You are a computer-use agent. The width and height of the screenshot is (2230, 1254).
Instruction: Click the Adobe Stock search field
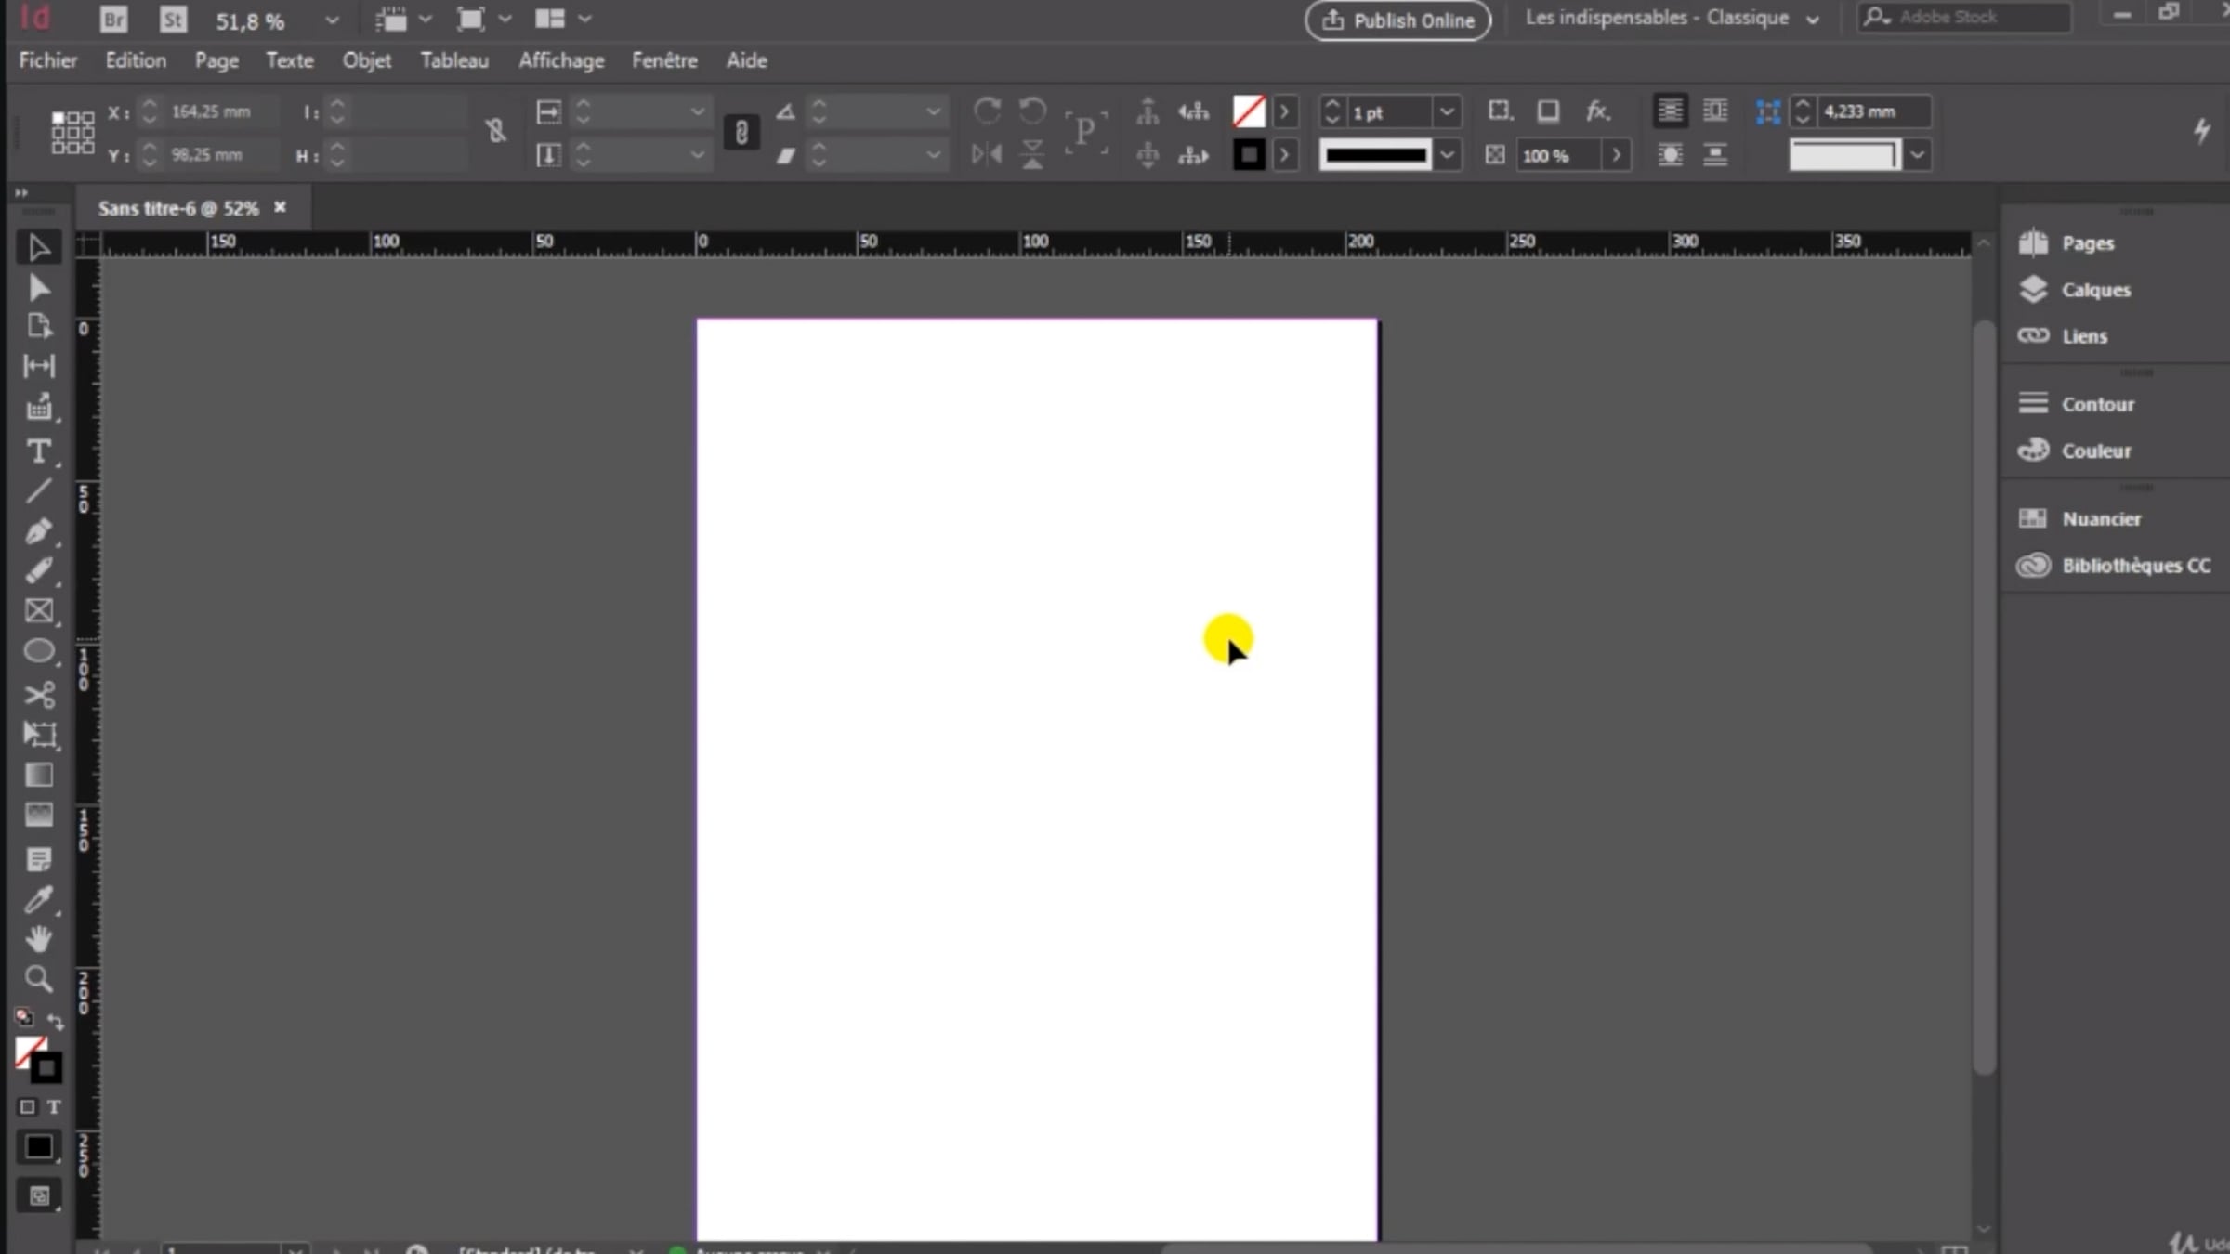[1964, 17]
